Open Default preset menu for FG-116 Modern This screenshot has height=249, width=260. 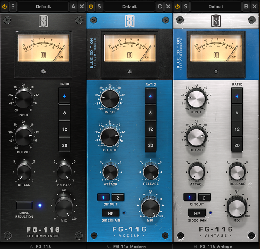pos(129,6)
